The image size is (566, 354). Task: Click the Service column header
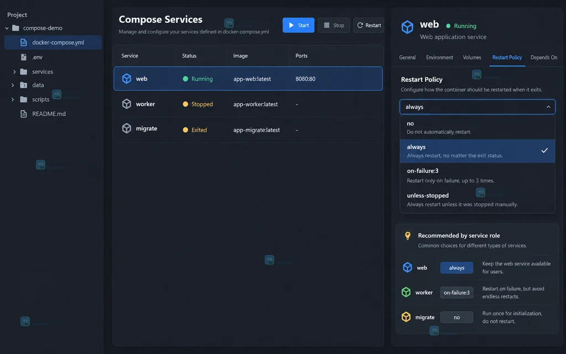(x=129, y=56)
